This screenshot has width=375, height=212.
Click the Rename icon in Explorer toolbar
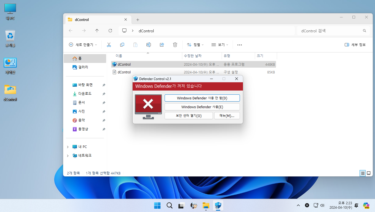[149, 45]
